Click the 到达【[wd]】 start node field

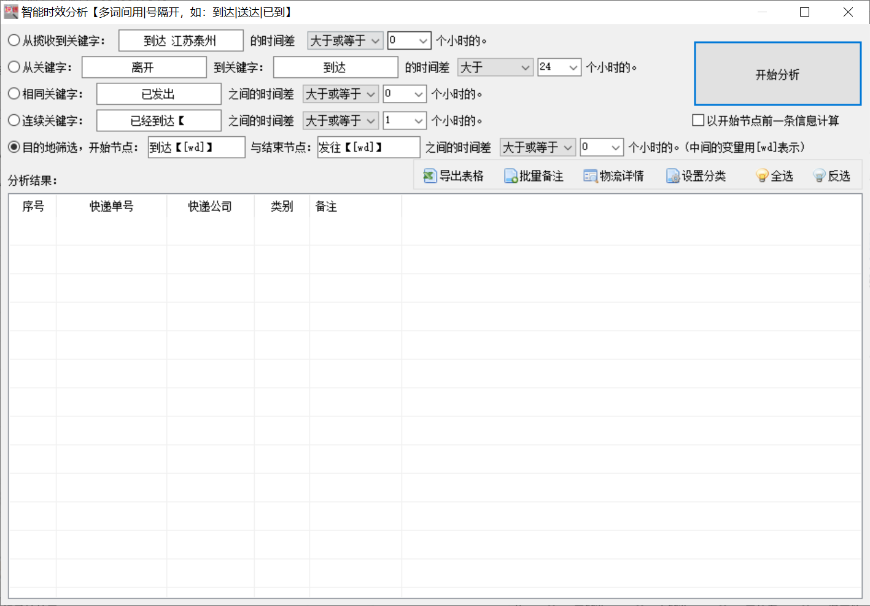pos(196,147)
